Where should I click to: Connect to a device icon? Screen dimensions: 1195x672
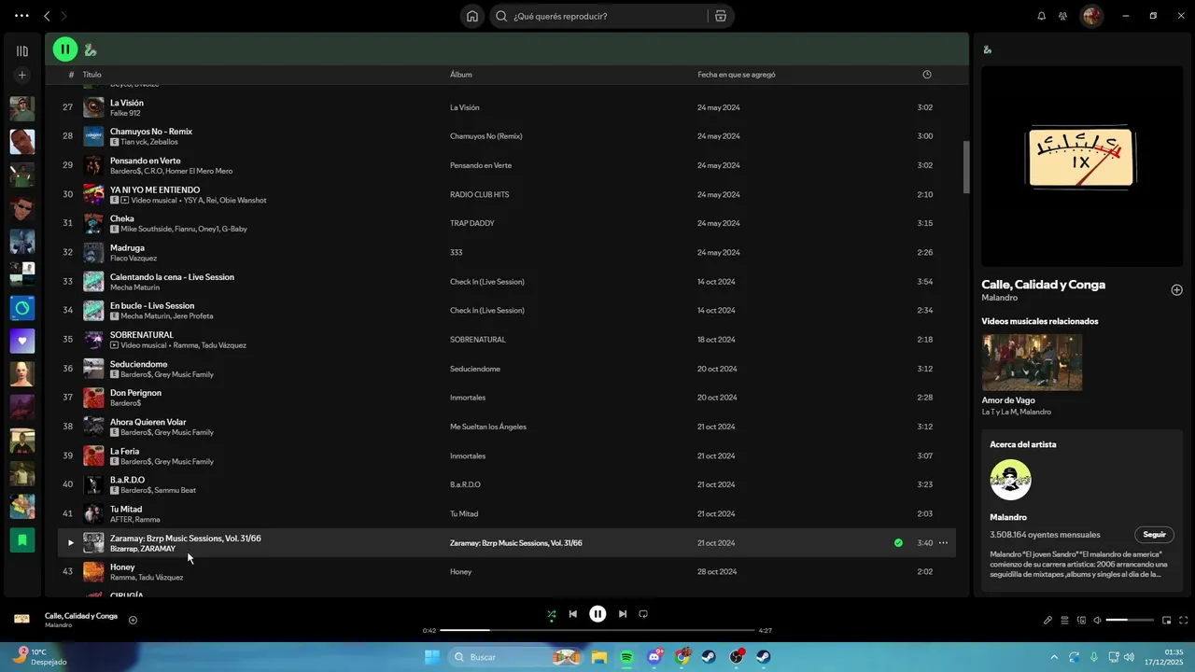click(x=1081, y=620)
